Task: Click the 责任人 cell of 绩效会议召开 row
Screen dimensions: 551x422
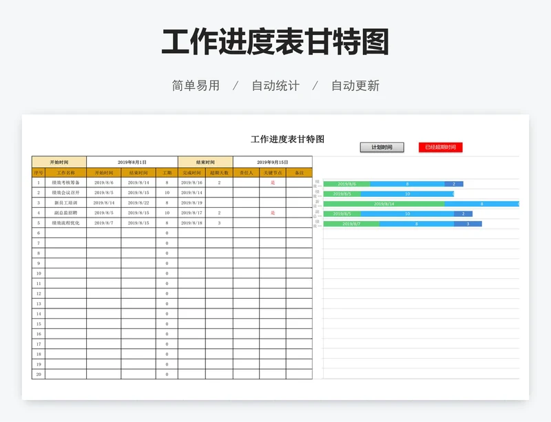Action: 246,193
